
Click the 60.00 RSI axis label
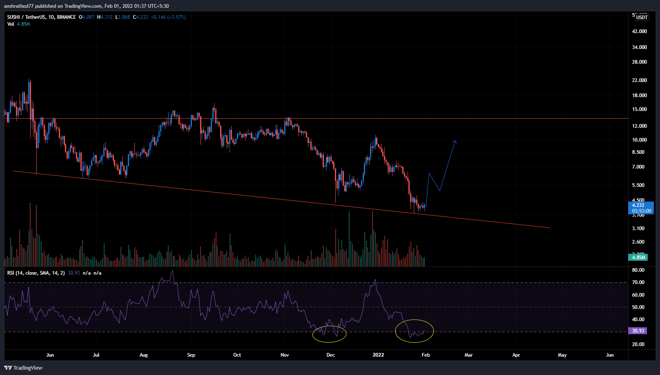[638, 295]
